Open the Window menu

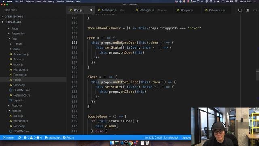tap(70, 2)
